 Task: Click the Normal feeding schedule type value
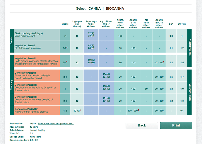pos(37,130)
